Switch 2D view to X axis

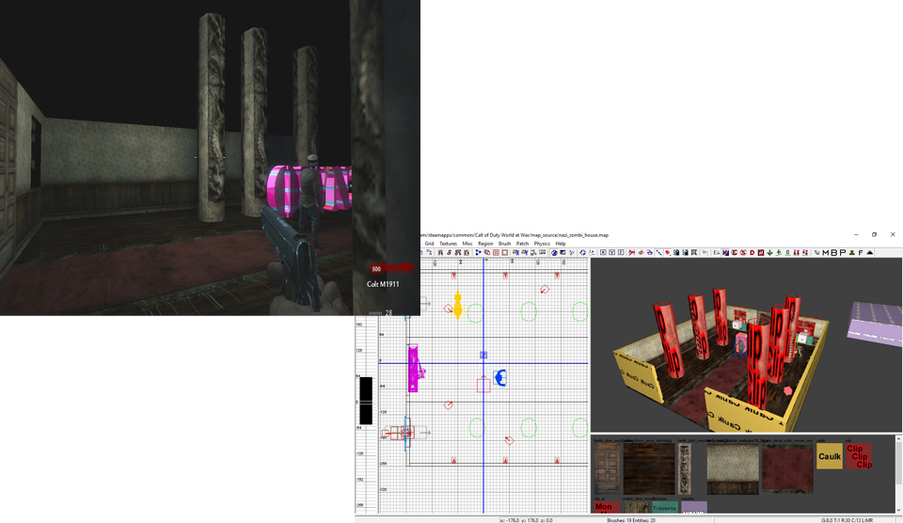coord(604,252)
